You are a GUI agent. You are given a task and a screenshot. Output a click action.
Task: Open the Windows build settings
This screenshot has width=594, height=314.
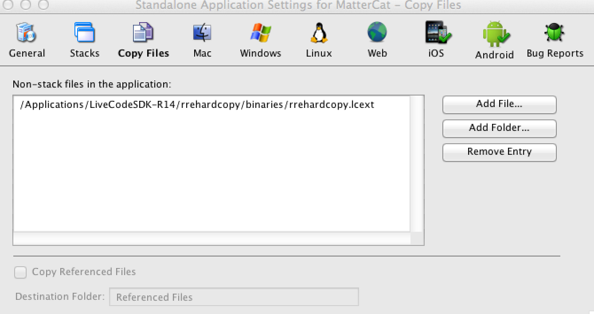260,40
